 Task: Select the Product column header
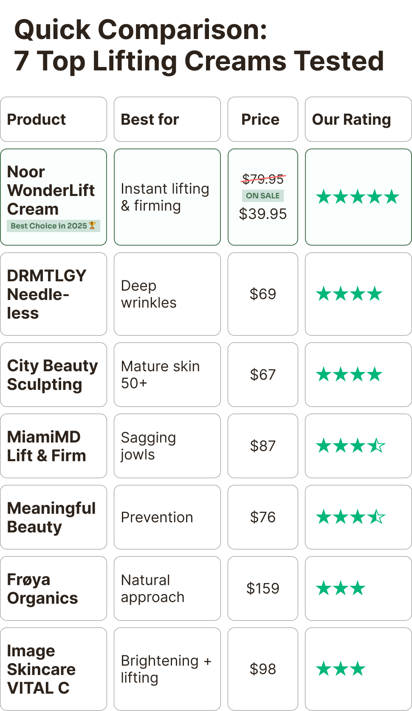[x=37, y=120]
